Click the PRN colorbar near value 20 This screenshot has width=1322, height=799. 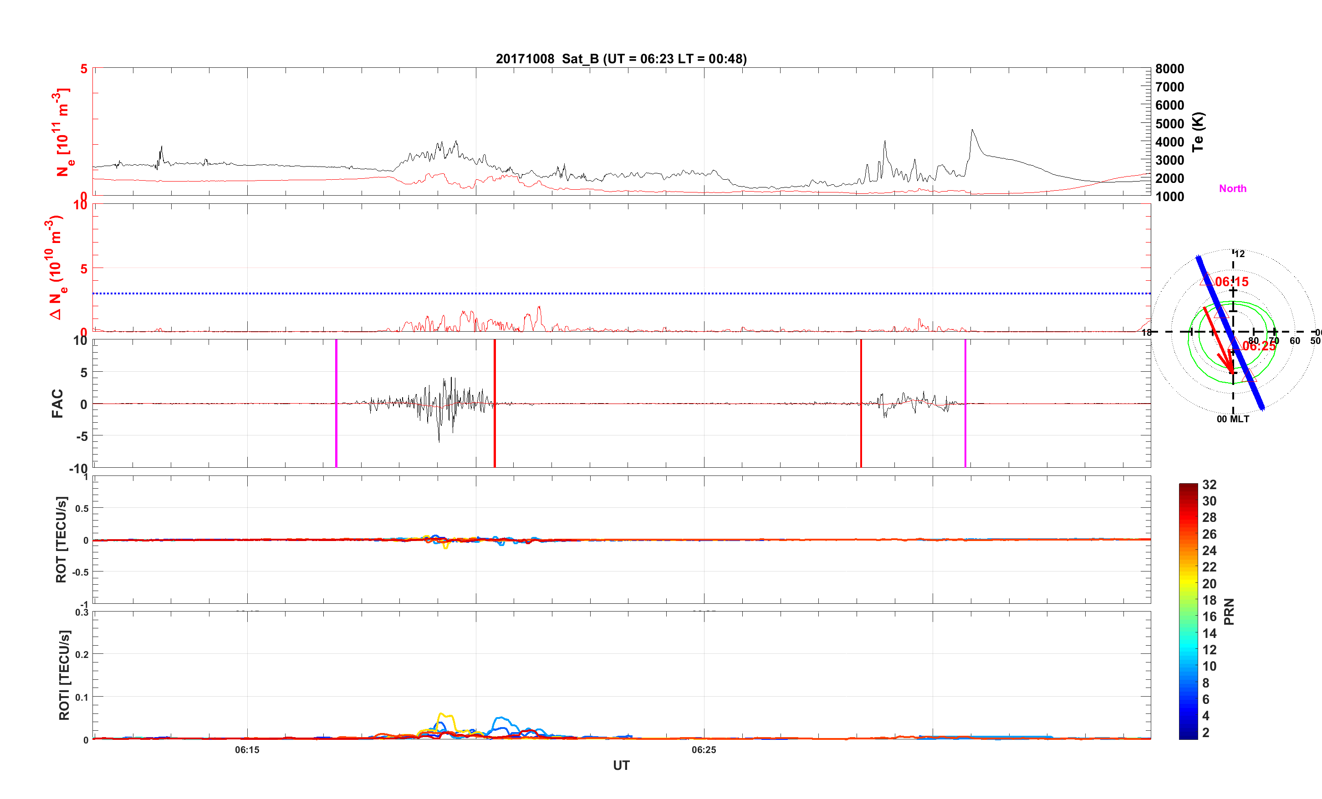point(1188,583)
